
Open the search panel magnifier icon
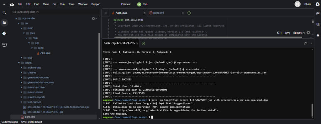pyautogui.click(x=4, y=12)
